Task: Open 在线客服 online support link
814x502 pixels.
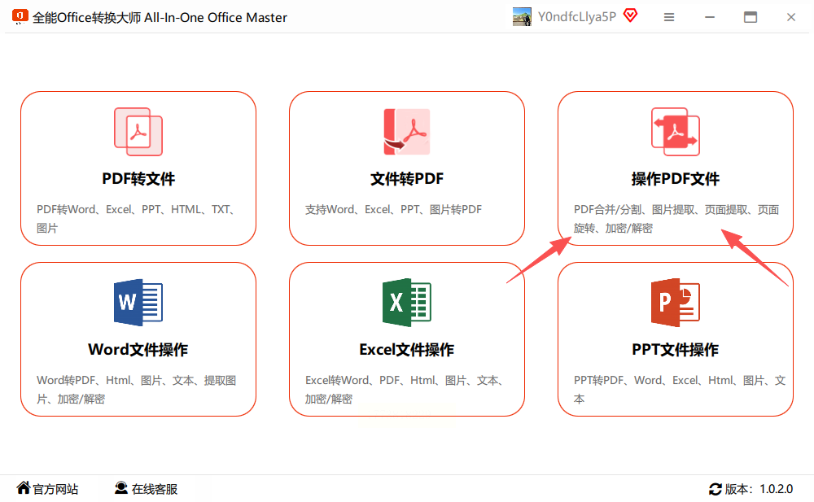Action: pos(154,489)
